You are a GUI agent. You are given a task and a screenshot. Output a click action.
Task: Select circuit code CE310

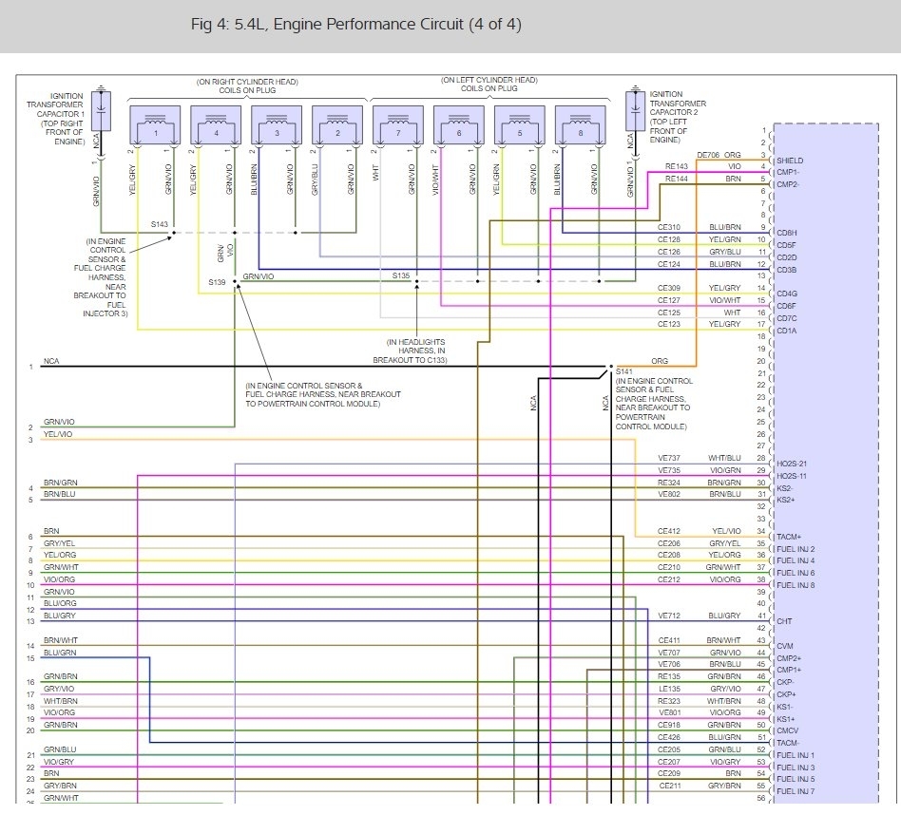669,227
